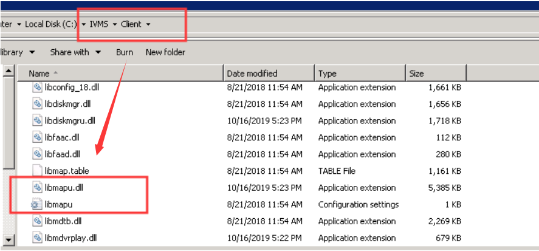Open dropdown arrow before Local Disk (C:)

pos(19,24)
